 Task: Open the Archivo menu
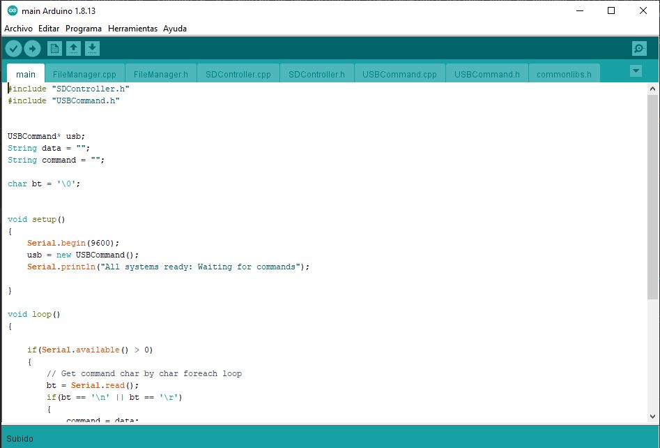tap(19, 29)
